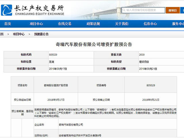Click the 注册地(住所) label cell

pyautogui.click(x=46, y=134)
